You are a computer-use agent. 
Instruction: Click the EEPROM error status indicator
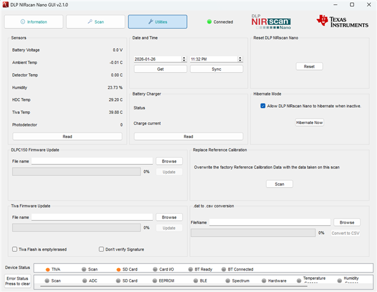click(155, 280)
